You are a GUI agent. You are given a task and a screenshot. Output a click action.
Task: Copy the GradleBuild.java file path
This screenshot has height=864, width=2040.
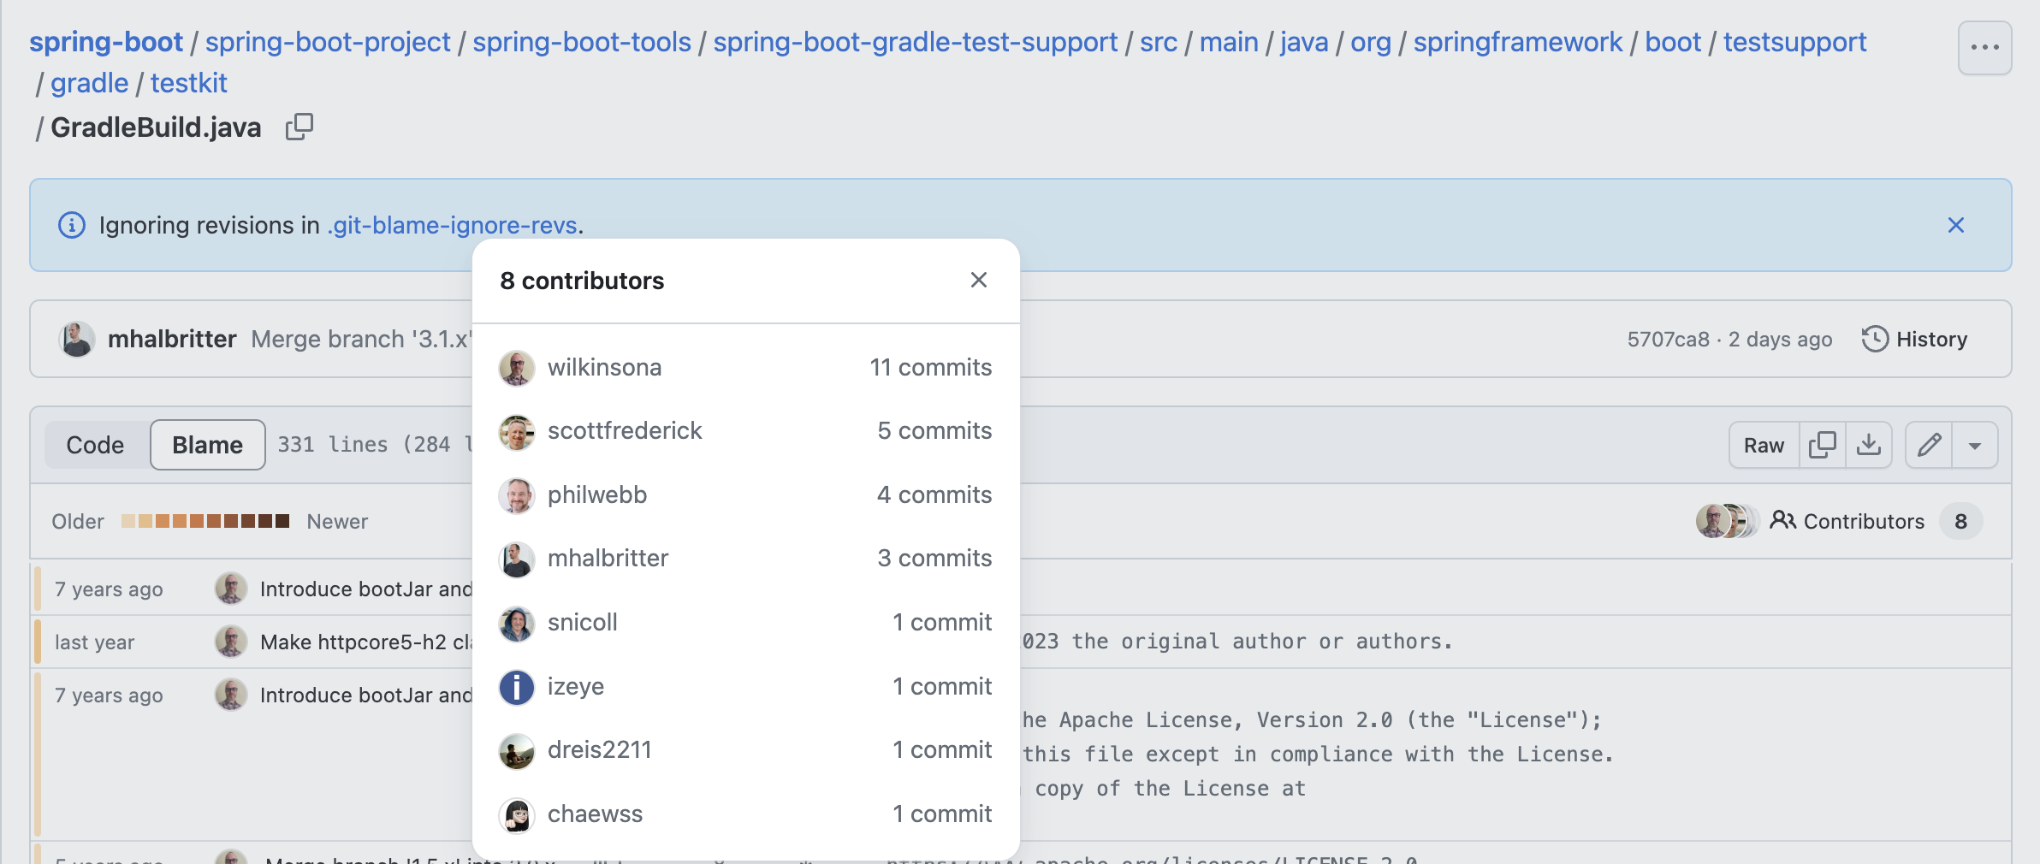(299, 127)
